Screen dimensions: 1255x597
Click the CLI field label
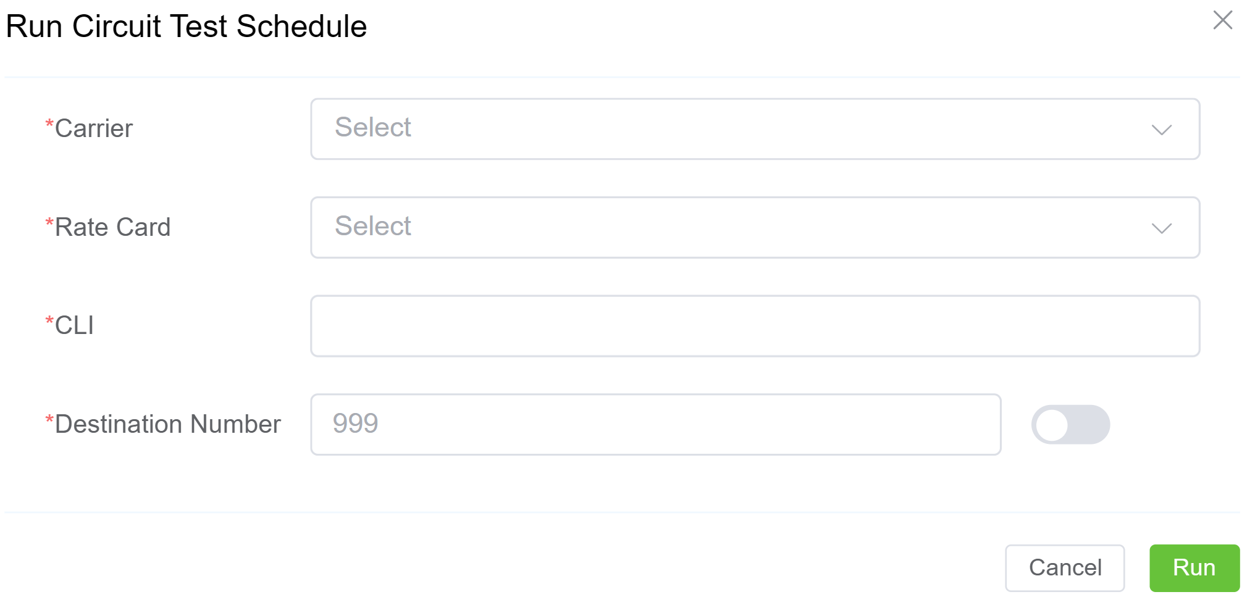point(74,326)
